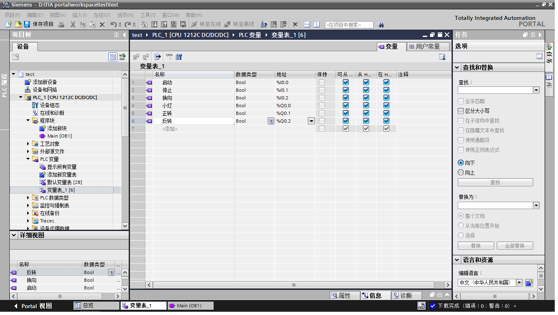Select Main [OB1] in project tree
This screenshot has height=315, width=558.
(59, 136)
